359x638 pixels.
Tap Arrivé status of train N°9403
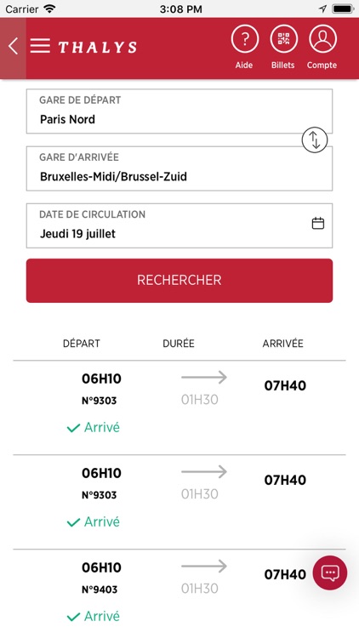(94, 617)
